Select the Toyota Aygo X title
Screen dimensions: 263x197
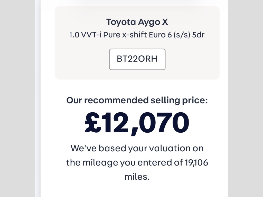(137, 22)
